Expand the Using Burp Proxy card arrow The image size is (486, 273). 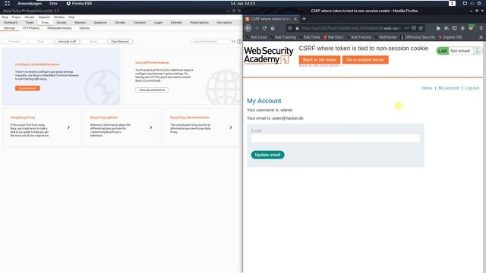pos(68,127)
